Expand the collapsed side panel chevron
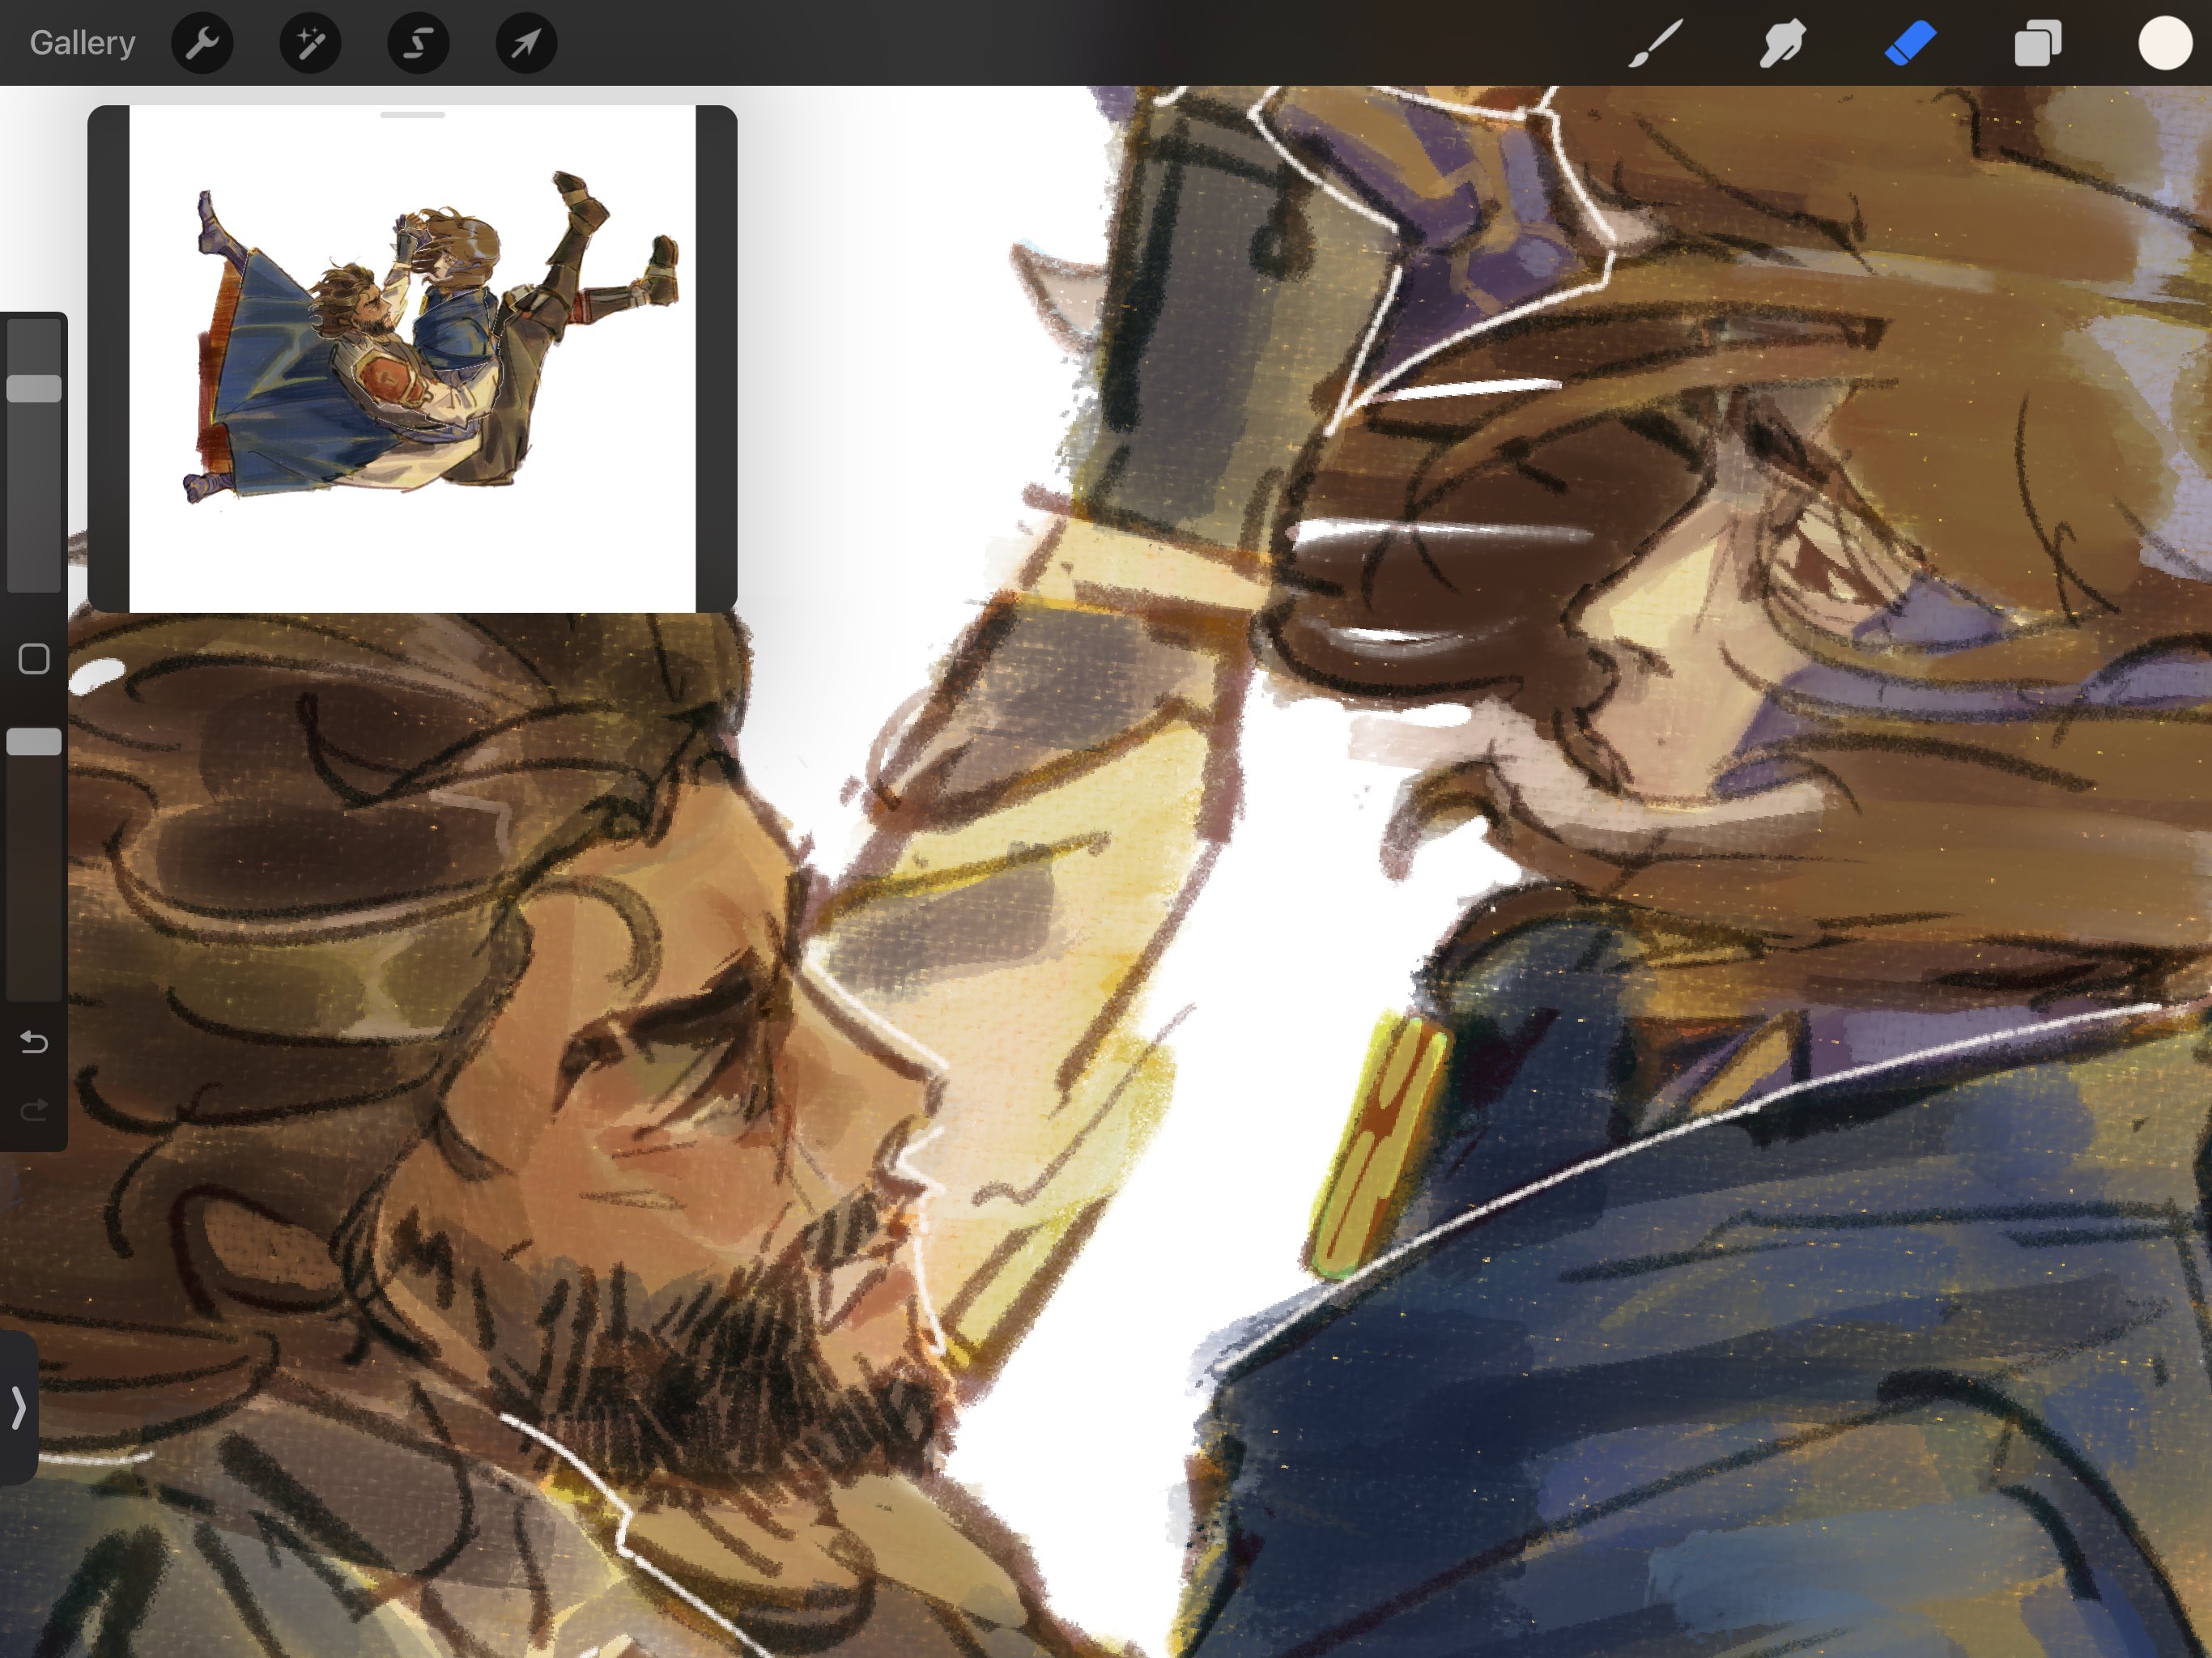Image resolution: width=2212 pixels, height=1658 pixels. pyautogui.click(x=18, y=1407)
